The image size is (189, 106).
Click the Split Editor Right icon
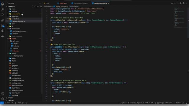183,3
